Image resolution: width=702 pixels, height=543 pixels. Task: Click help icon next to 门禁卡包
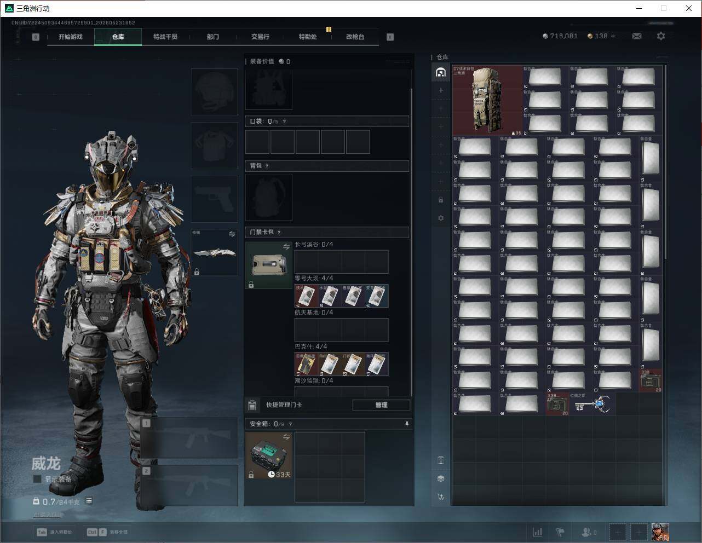(279, 232)
